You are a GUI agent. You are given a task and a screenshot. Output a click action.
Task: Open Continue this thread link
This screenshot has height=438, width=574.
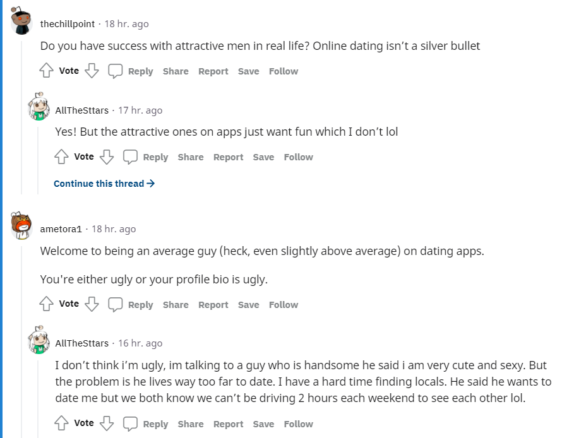coord(104,184)
